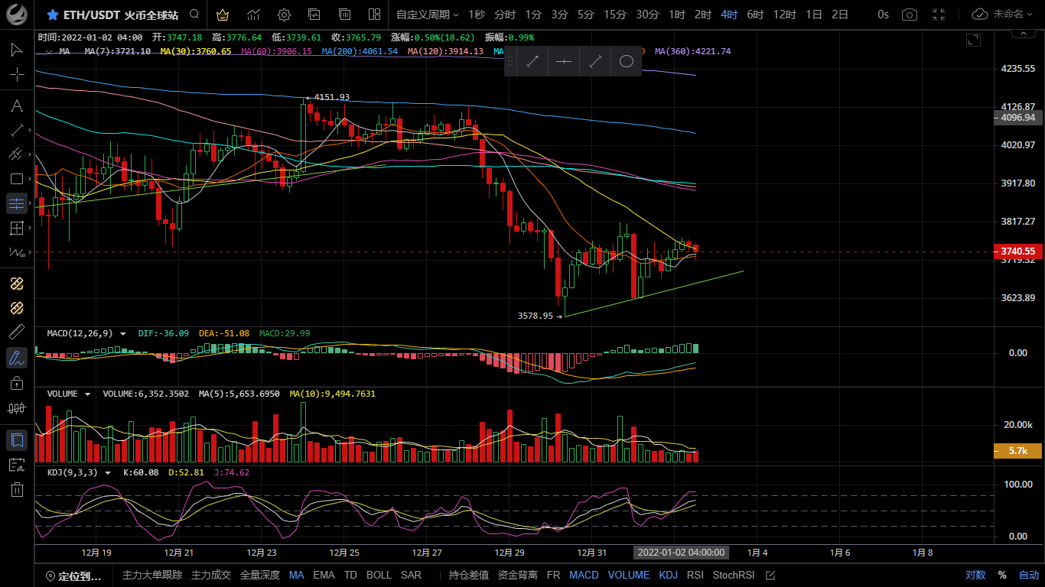The width and height of the screenshot is (1045, 587).
Task: Switch to the 1日 timeframe
Action: coord(814,15)
